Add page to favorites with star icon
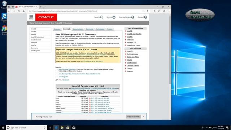 coord(148,11)
